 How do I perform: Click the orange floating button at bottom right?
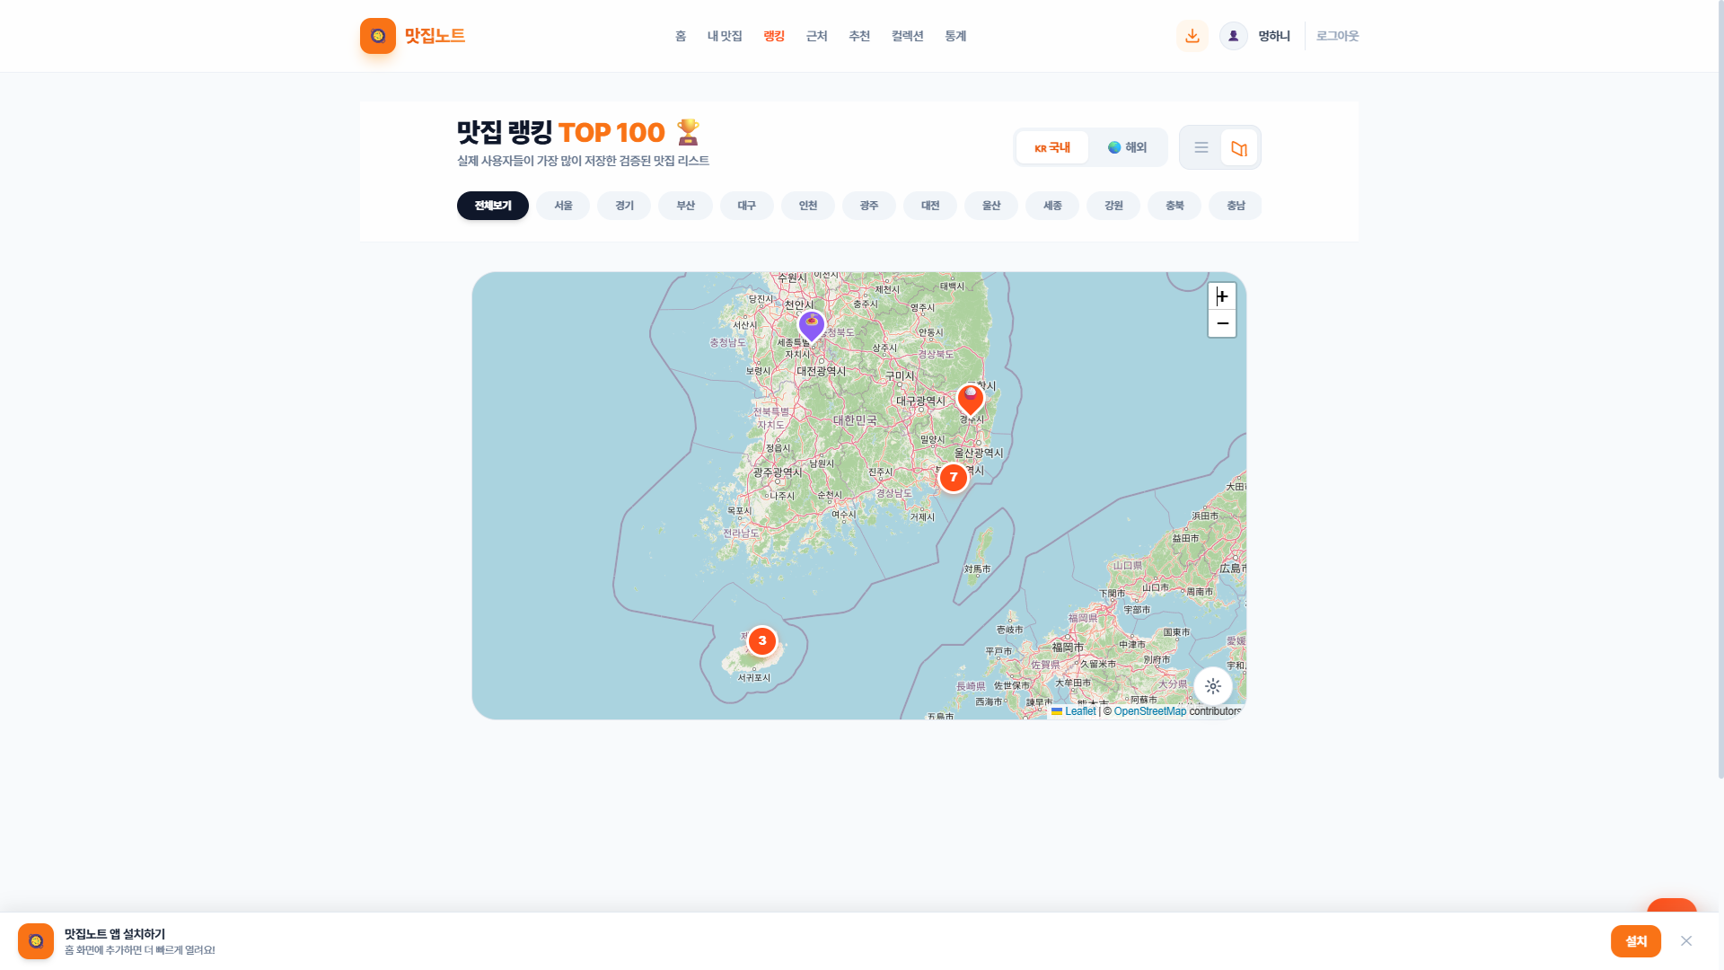1672,905
